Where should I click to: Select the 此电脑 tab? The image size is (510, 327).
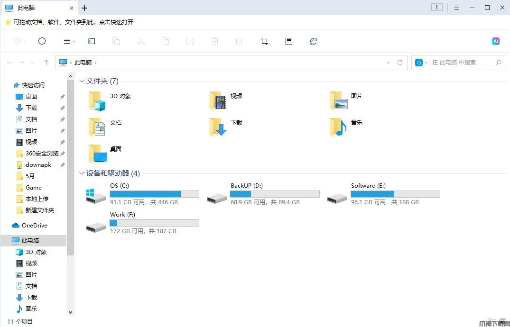click(x=40, y=8)
